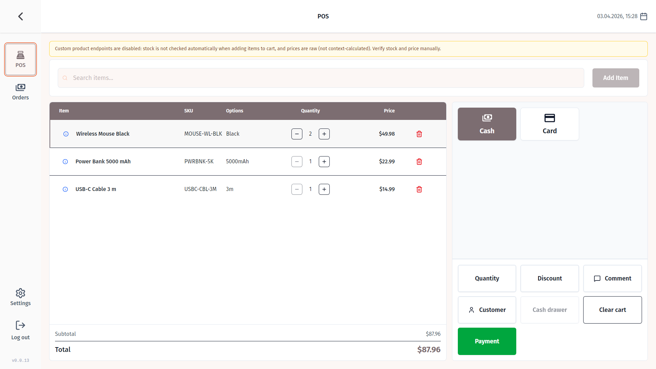Increase quantity of Power Bank 5000 mAh
This screenshot has width=656, height=369.
click(324, 162)
